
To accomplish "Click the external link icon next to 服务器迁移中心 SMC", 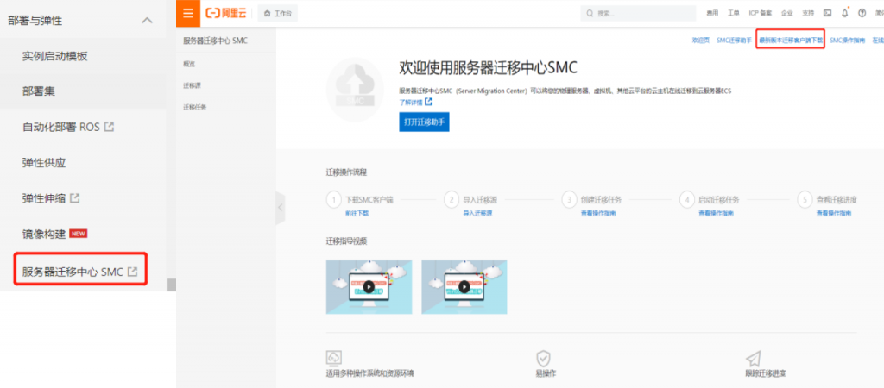I will (x=132, y=272).
